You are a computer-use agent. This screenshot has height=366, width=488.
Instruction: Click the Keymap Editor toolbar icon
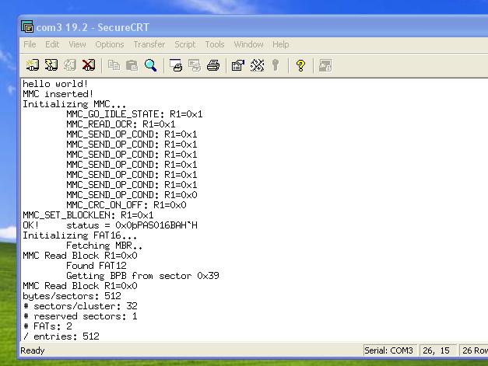point(257,65)
